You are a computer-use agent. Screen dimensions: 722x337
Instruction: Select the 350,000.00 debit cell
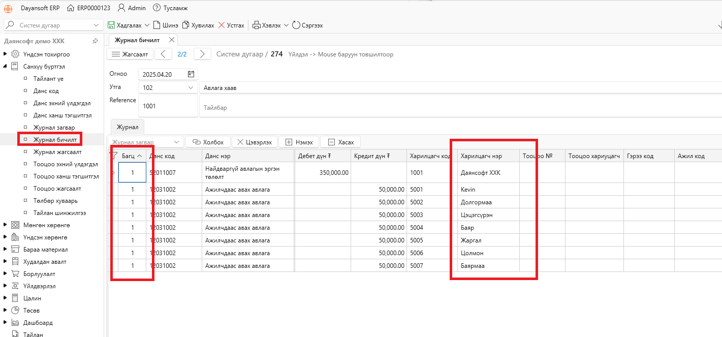pyautogui.click(x=323, y=172)
